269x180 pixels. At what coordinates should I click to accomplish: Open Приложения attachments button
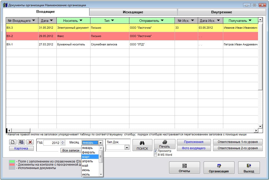pyautogui.click(x=194, y=142)
